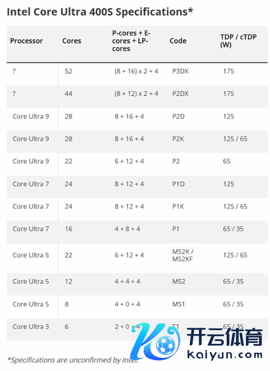270x371 pixels.
Task: Click the P1D code cell
Action: pyautogui.click(x=178, y=184)
